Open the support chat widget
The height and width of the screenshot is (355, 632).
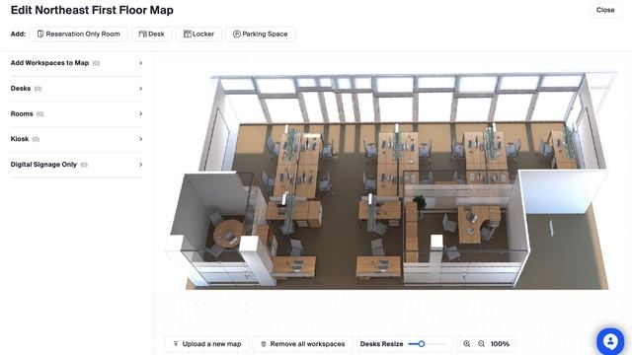click(x=610, y=342)
